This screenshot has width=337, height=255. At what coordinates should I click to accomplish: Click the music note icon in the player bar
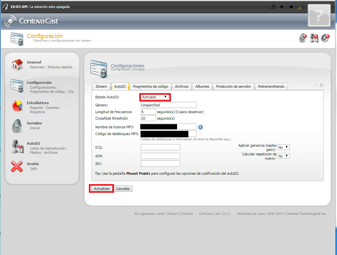click(273, 7)
